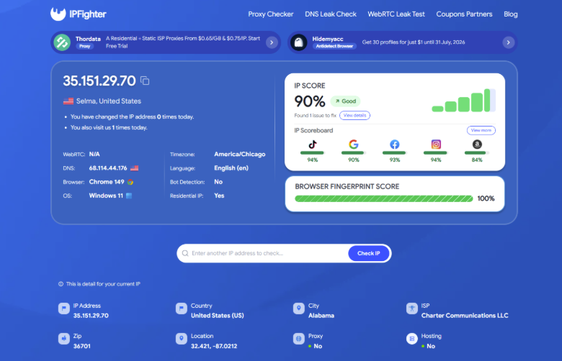Click the Bot Detection No value
Viewport: 562px width, 361px height.
coord(218,182)
